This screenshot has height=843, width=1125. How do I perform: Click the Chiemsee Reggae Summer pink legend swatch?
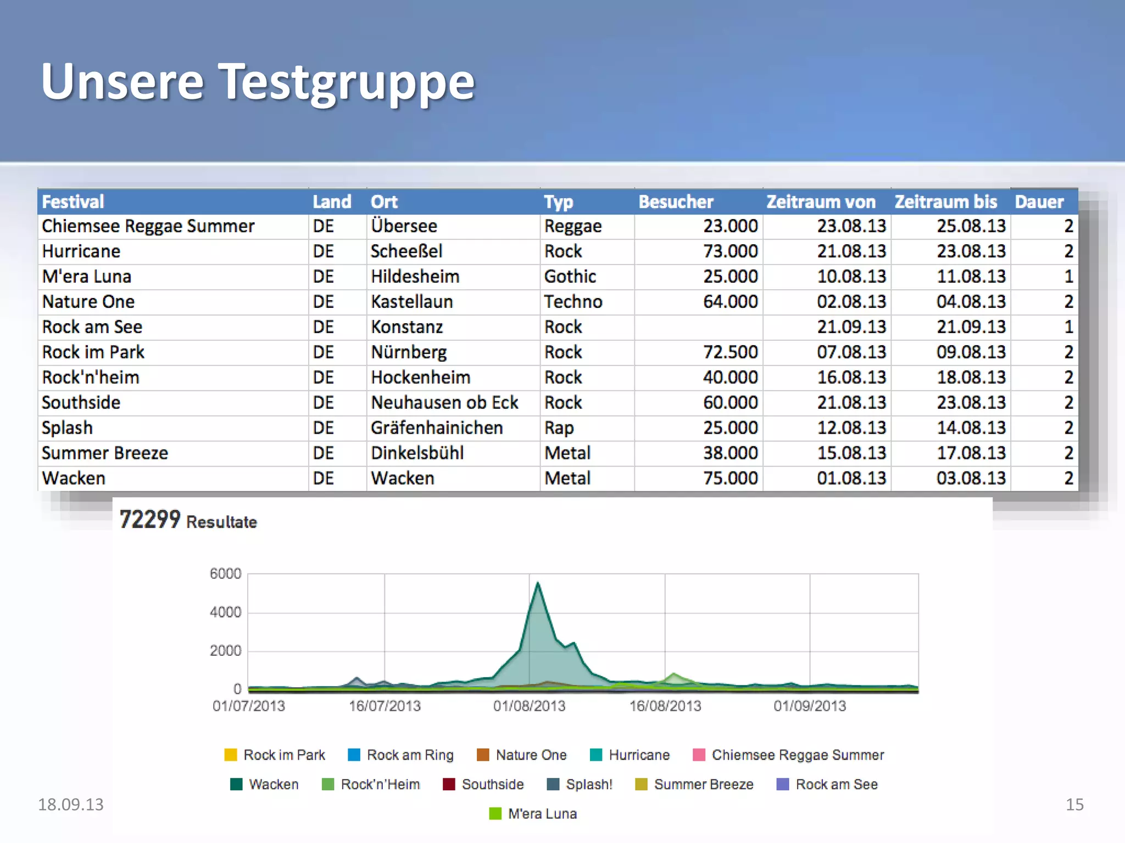pyautogui.click(x=699, y=755)
